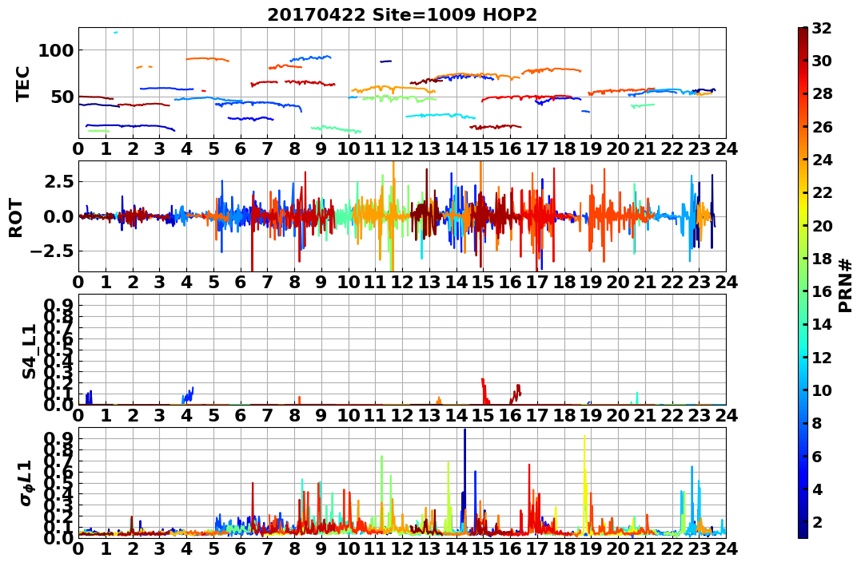Click the cyan TEC trace near 13-14 hours
The width and height of the screenshot is (861, 566).
coord(440,115)
